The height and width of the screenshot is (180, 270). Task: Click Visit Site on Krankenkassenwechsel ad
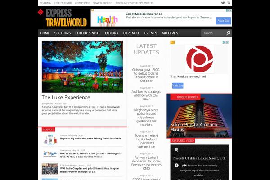click(178, 85)
